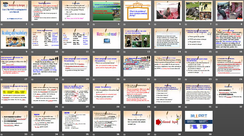Select the panda pictures slide 13
244x136 pixels.
[137, 39]
